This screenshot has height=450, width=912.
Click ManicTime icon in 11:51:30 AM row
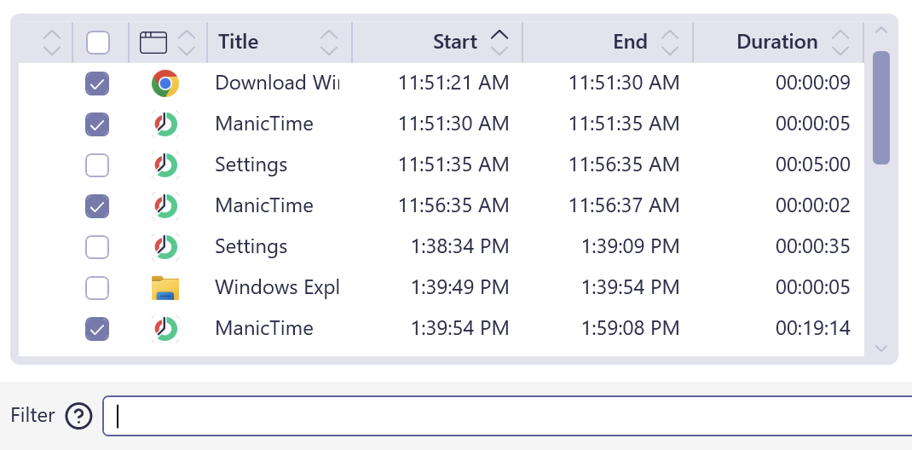pos(165,124)
